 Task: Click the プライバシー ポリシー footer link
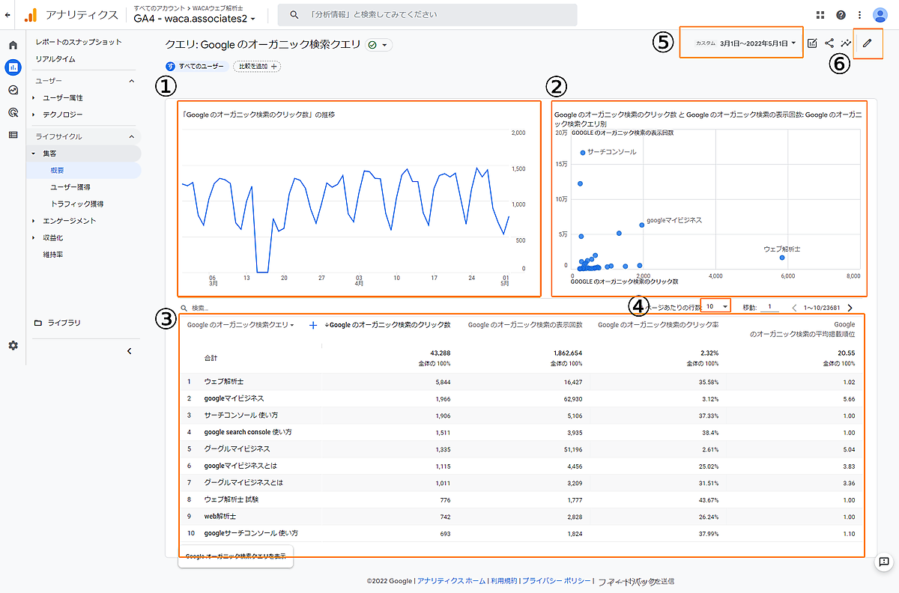pos(555,581)
